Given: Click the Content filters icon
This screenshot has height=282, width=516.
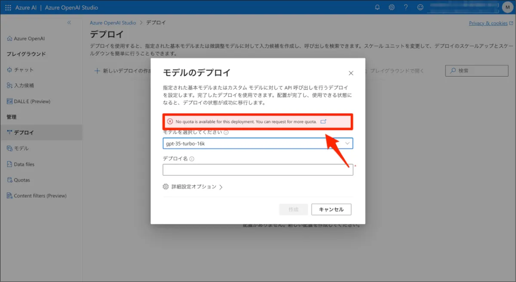Looking at the screenshot, I should pyautogui.click(x=9, y=196).
